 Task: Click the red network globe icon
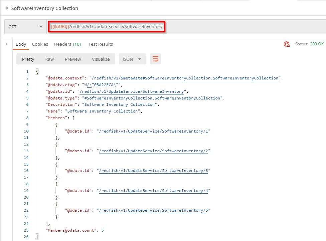pyautogui.click(x=287, y=44)
